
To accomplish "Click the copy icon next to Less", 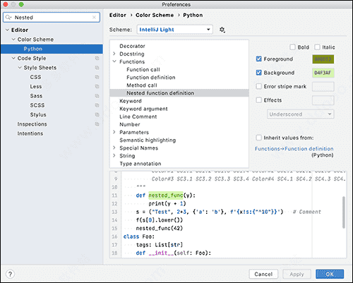I will (x=97, y=86).
